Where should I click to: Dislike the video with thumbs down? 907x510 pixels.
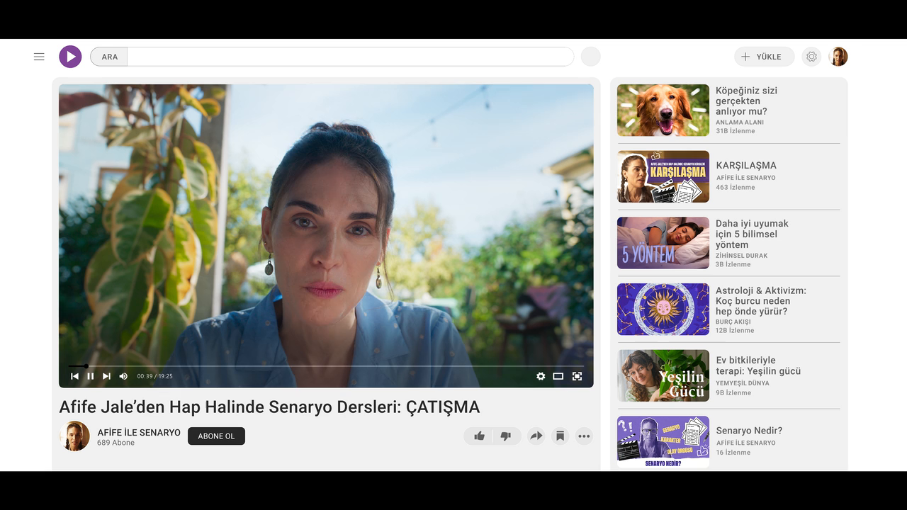[505, 436]
